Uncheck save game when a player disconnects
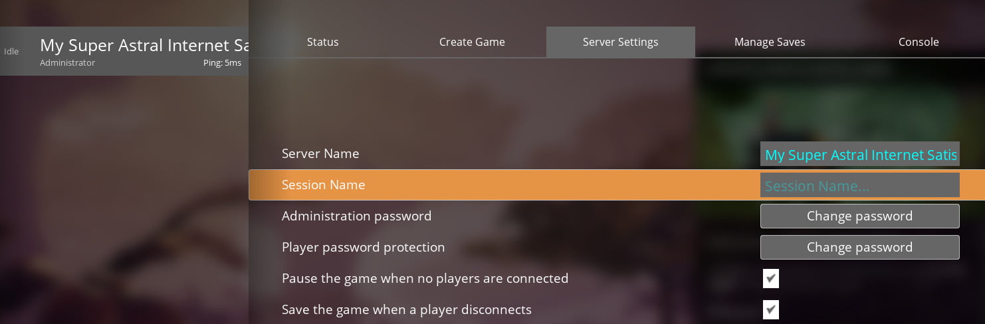985x324 pixels. click(x=771, y=309)
